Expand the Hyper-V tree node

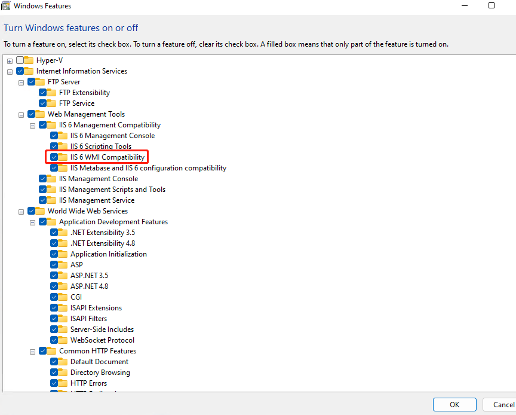click(10, 61)
